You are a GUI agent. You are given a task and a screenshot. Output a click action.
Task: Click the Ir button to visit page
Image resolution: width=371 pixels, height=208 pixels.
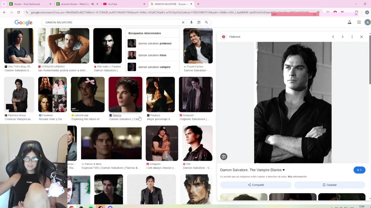click(359, 170)
